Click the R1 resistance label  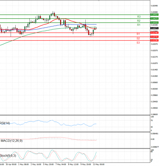(139, 25)
